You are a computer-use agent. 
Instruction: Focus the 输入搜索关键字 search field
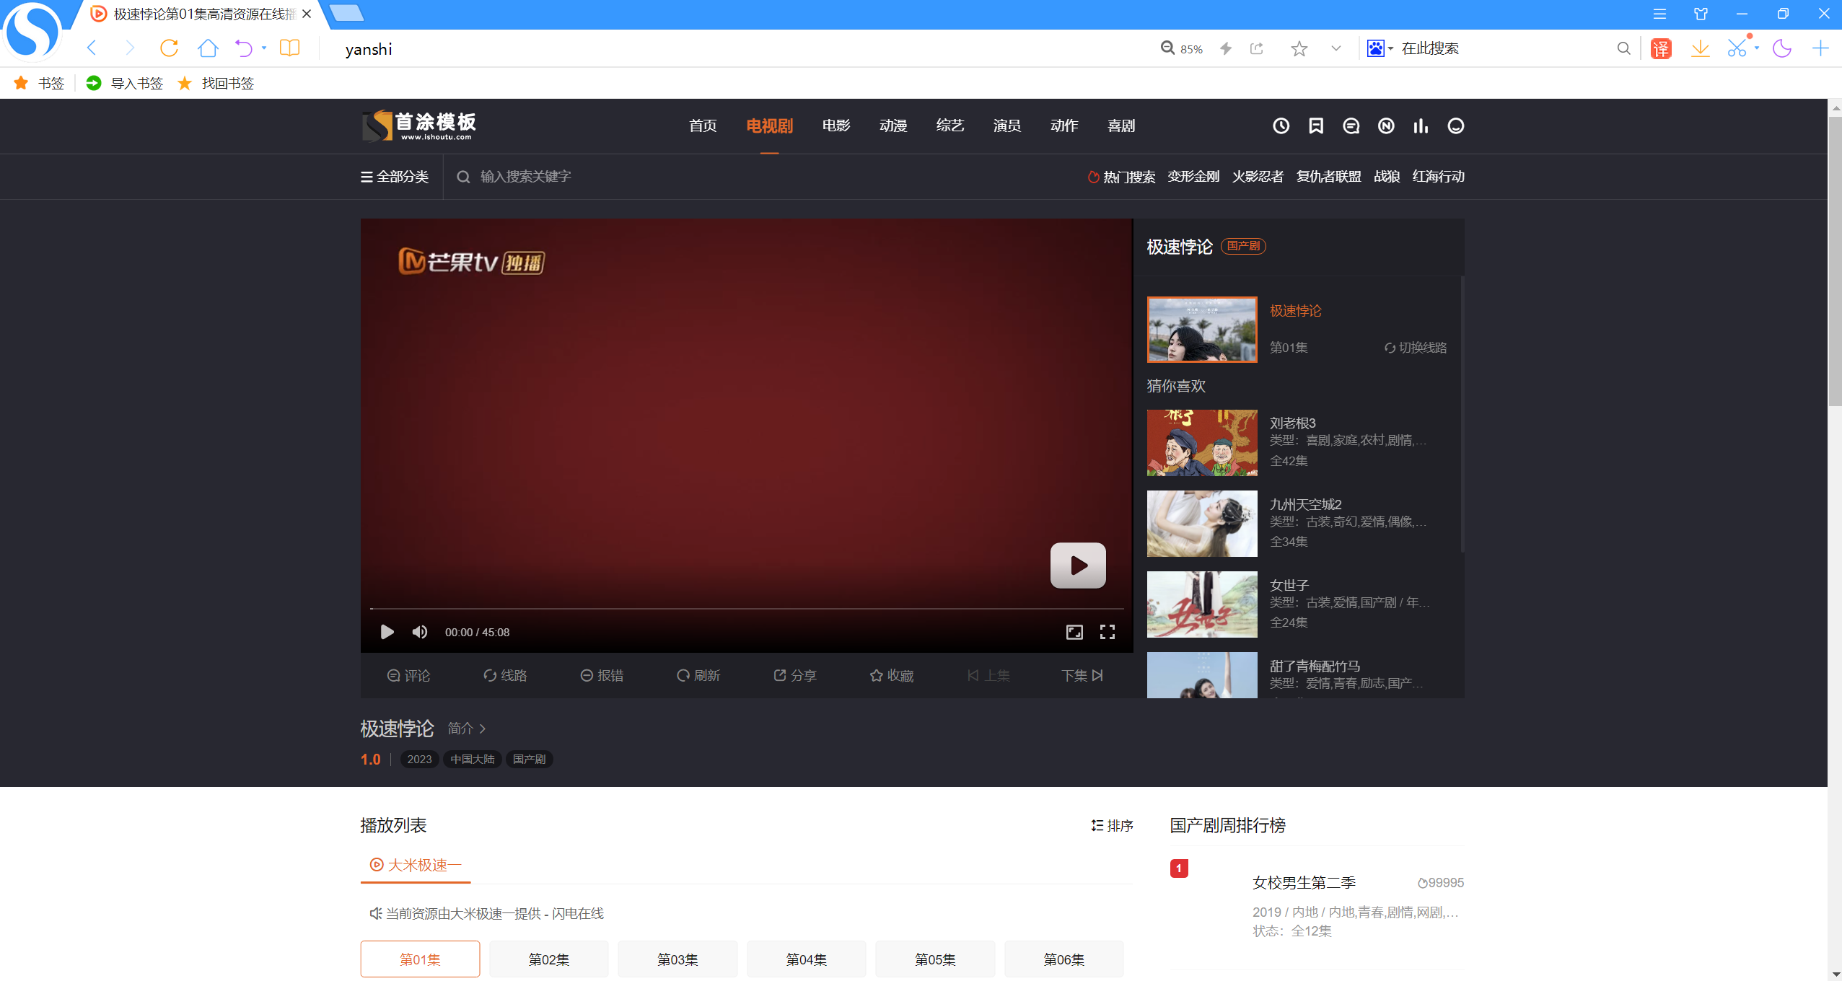tap(525, 177)
